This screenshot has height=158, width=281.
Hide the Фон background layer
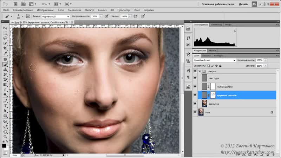click(x=195, y=112)
